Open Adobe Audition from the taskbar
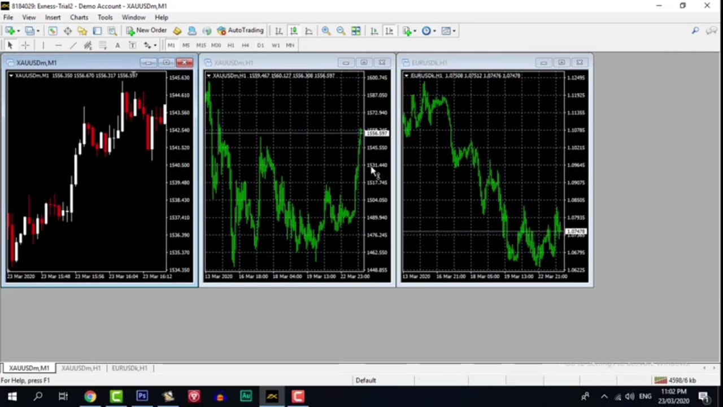The height and width of the screenshot is (407, 723). click(x=246, y=396)
